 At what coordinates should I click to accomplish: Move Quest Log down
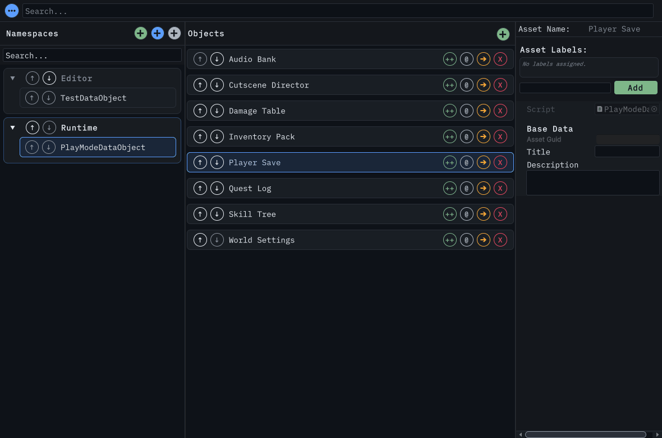(x=217, y=188)
